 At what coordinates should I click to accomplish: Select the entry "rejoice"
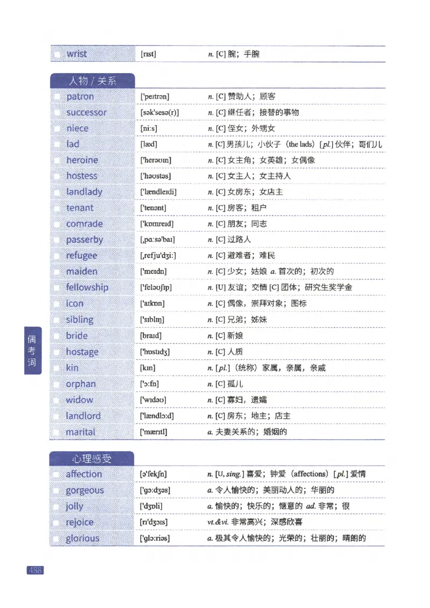pyautogui.click(x=79, y=522)
